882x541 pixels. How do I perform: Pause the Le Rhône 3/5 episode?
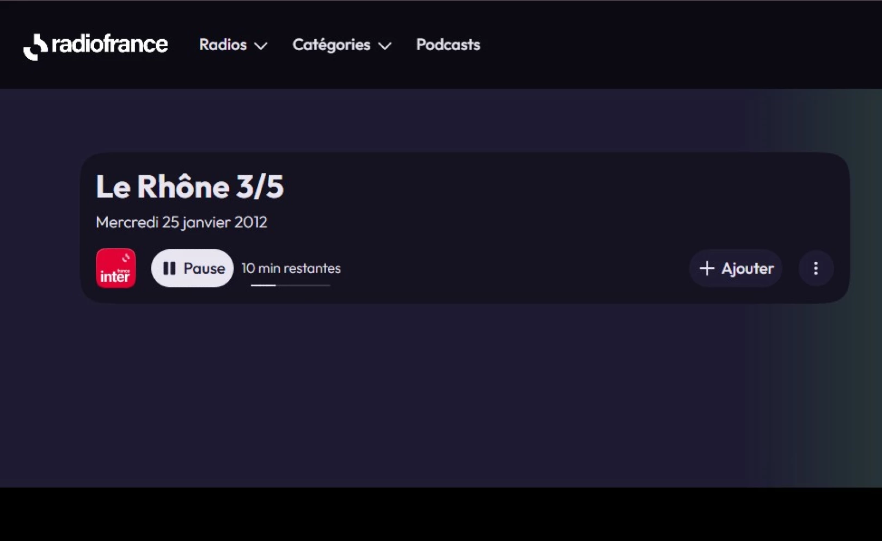click(x=192, y=268)
